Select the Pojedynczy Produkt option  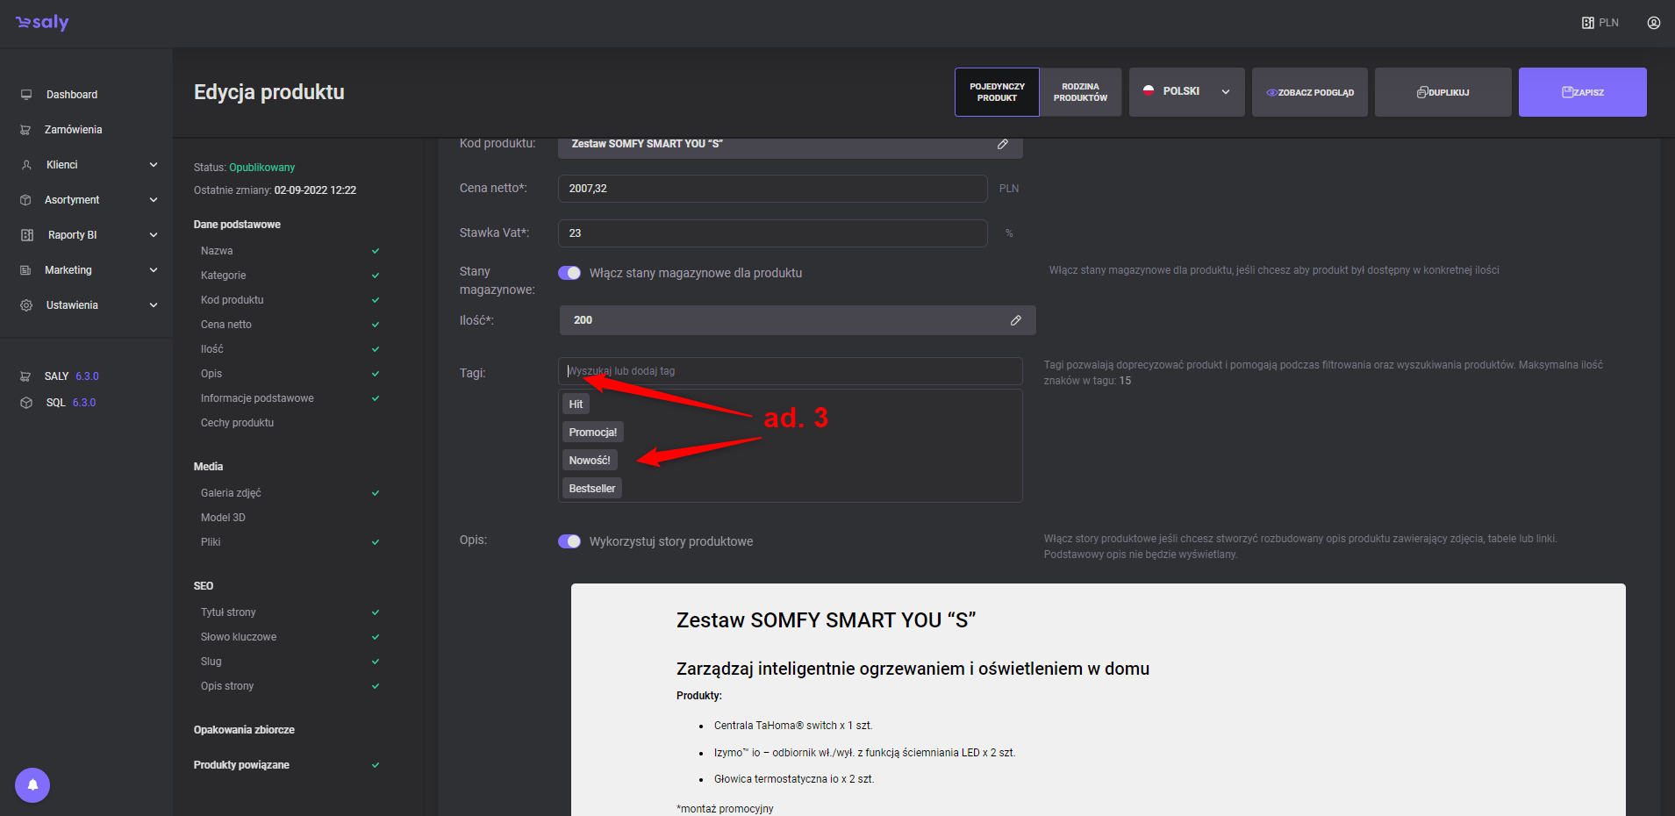coord(997,92)
